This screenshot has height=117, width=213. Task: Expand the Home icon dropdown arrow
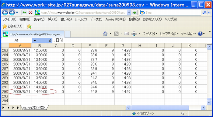coord(110,34)
